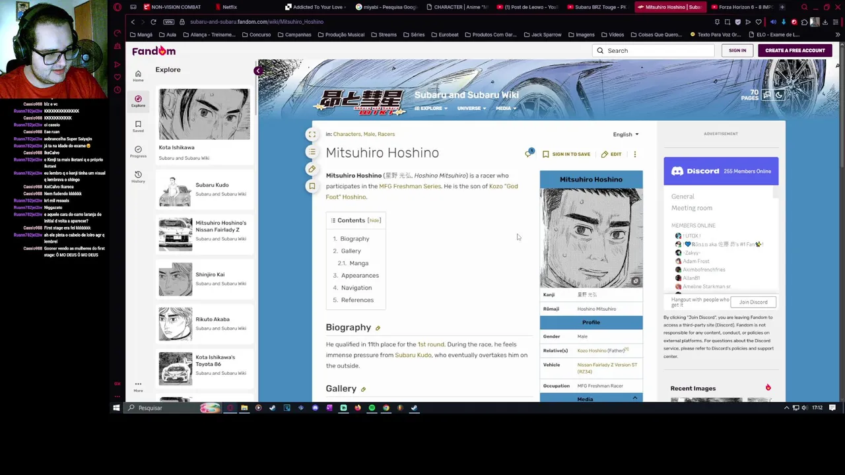Image resolution: width=845 pixels, height=475 pixels.
Task: Click the magnifier icon in search box
Action: click(600, 51)
